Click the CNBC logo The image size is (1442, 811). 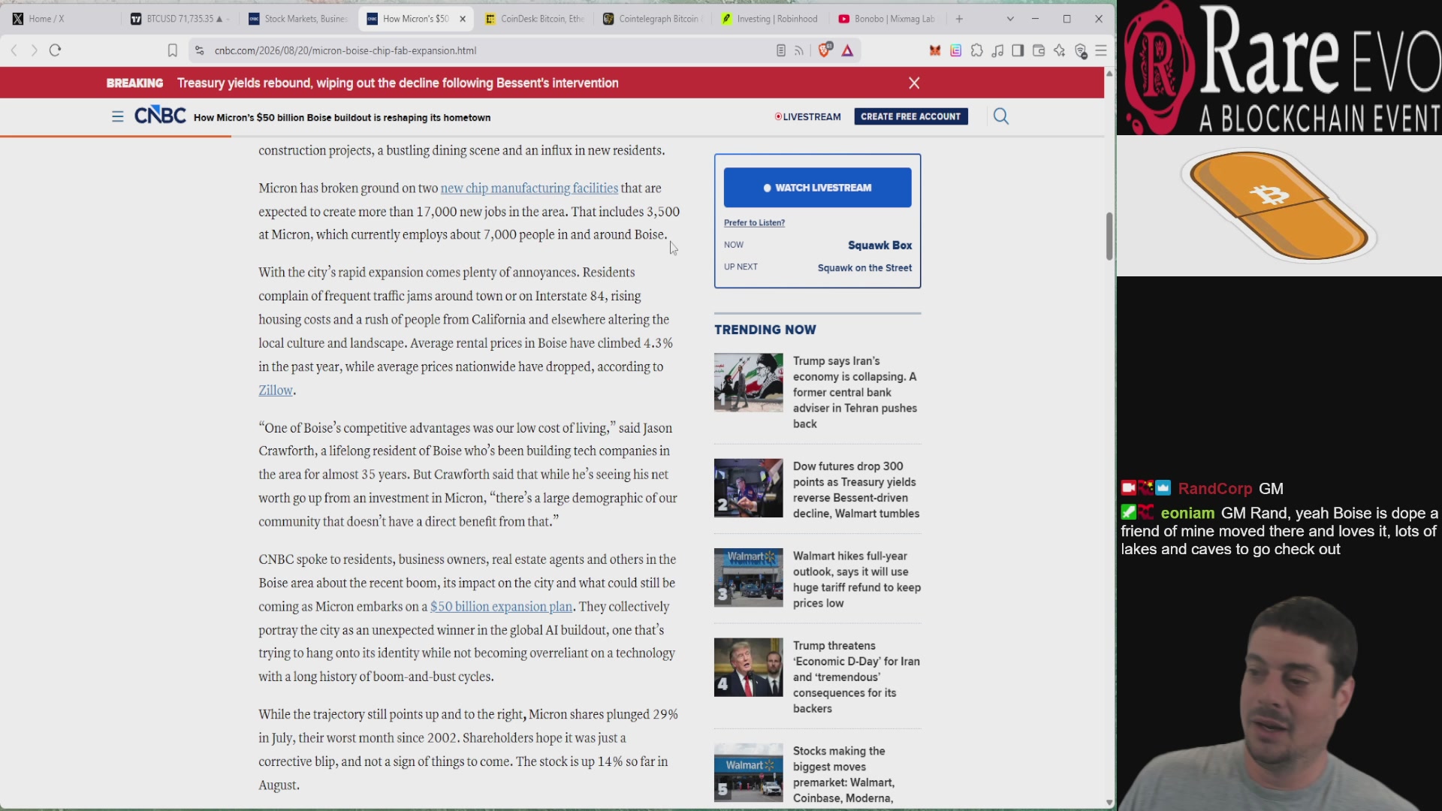160,116
